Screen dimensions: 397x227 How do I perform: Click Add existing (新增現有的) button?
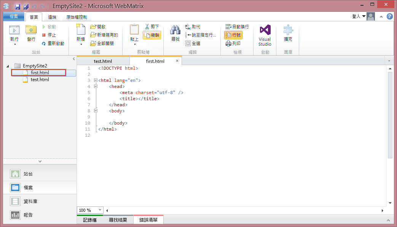[104, 35]
